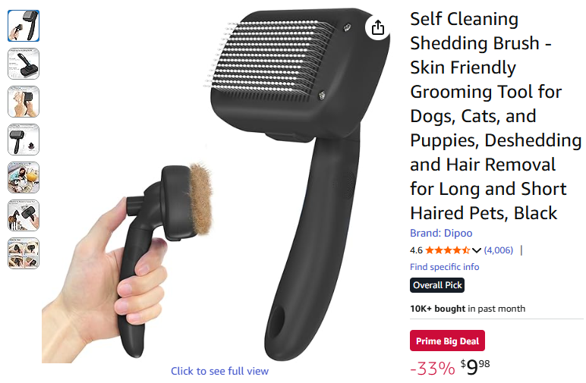The height and width of the screenshot is (383, 586).
Task: Select fifth thumbnail showing woman with pets
Action: click(24, 177)
